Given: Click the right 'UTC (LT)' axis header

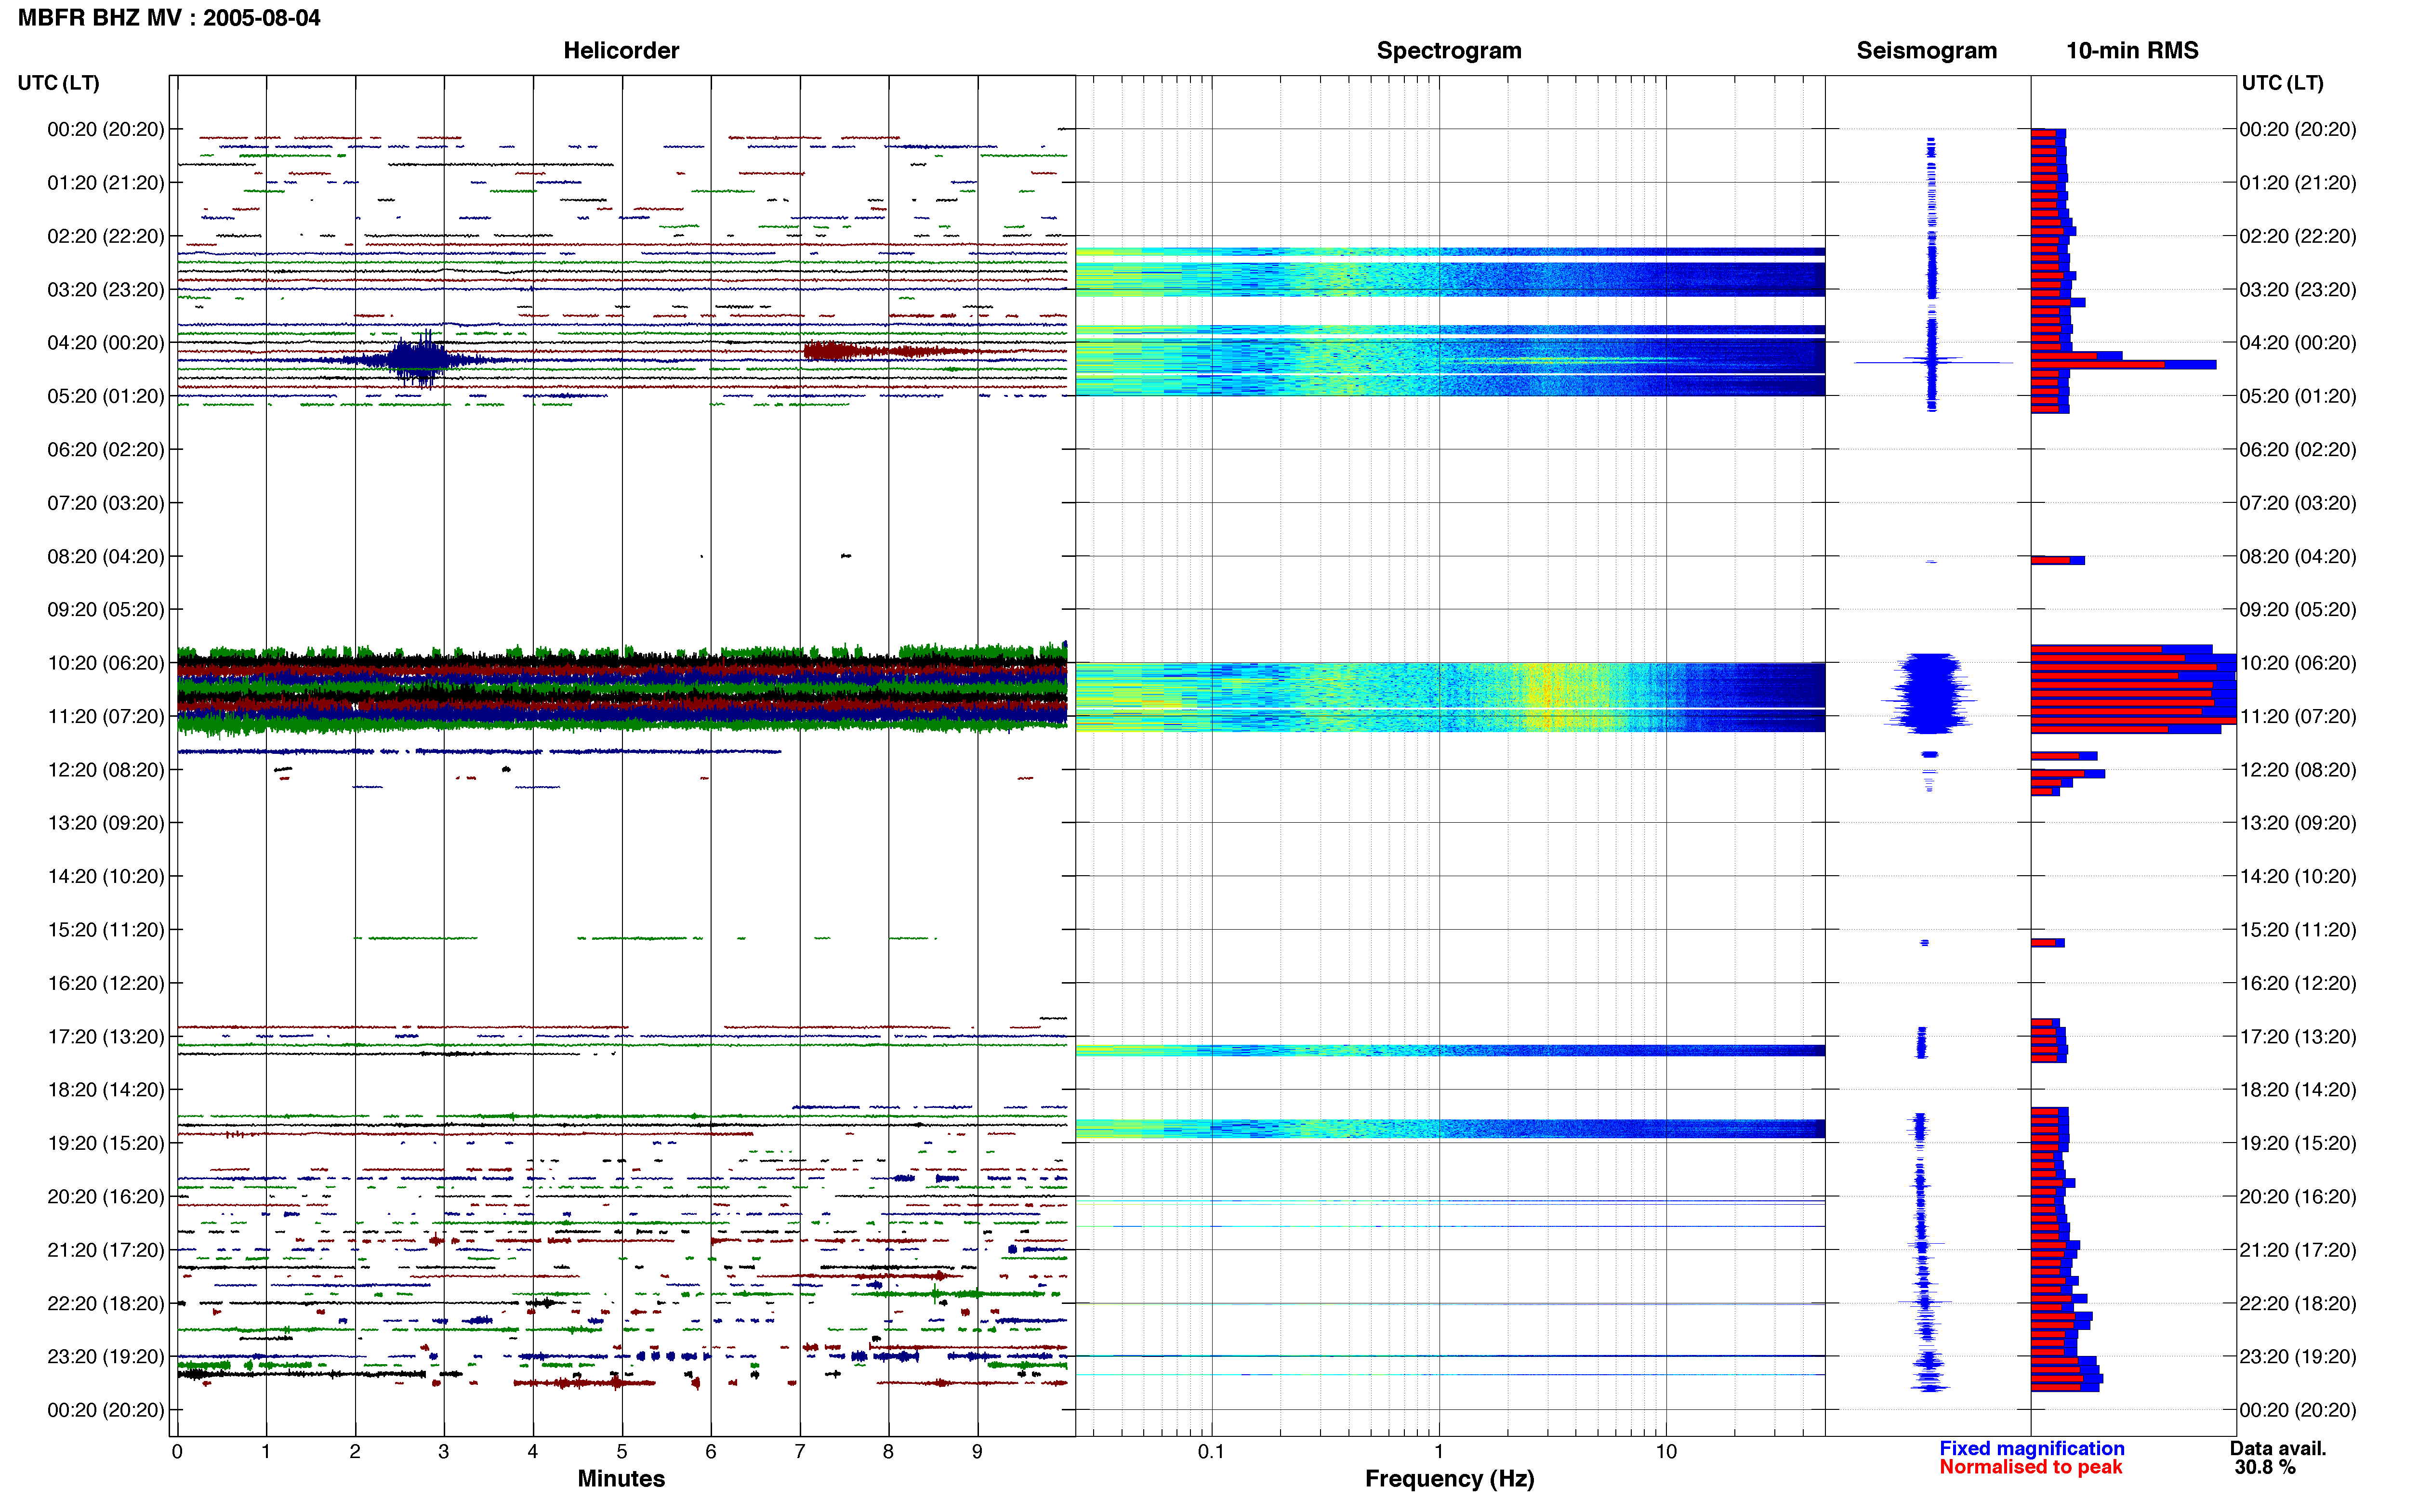Looking at the screenshot, I should (x=2282, y=83).
